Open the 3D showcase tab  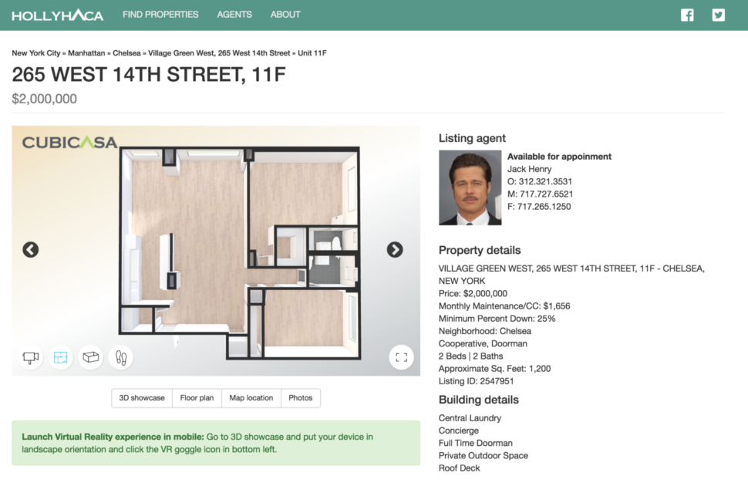pyautogui.click(x=142, y=398)
